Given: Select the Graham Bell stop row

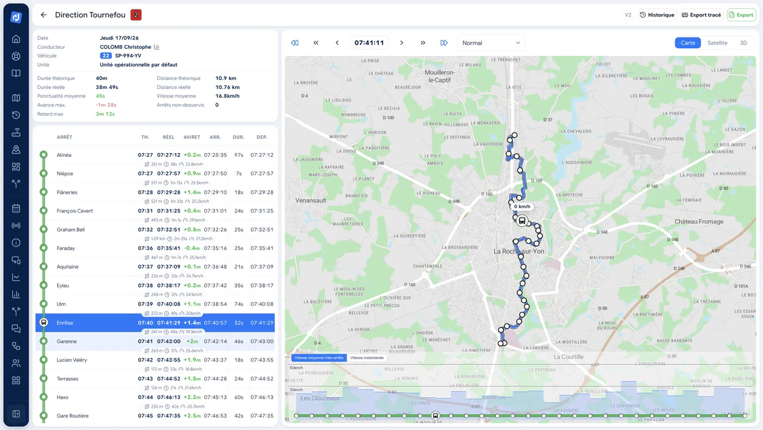Looking at the screenshot, I should point(155,229).
